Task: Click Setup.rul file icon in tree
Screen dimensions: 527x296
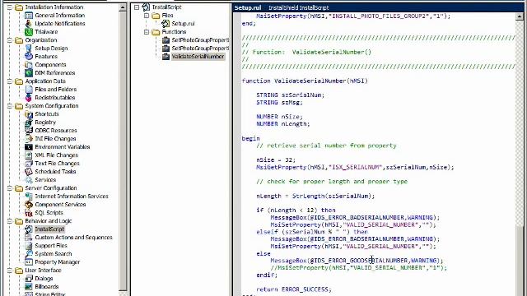Action: 166,24
